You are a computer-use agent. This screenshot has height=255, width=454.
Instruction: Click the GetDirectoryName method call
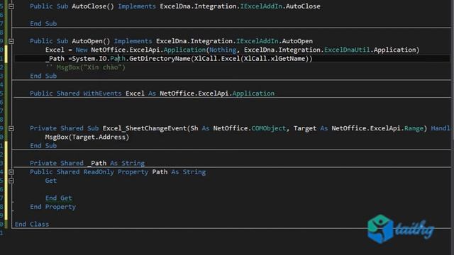(160, 59)
